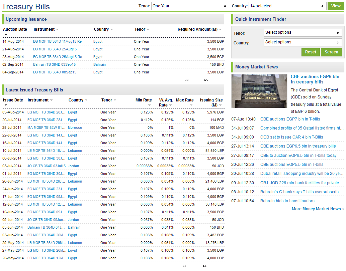Image resolution: width=346 pixels, height=271 pixels.
Task: Click the Reset button
Action: point(311,52)
